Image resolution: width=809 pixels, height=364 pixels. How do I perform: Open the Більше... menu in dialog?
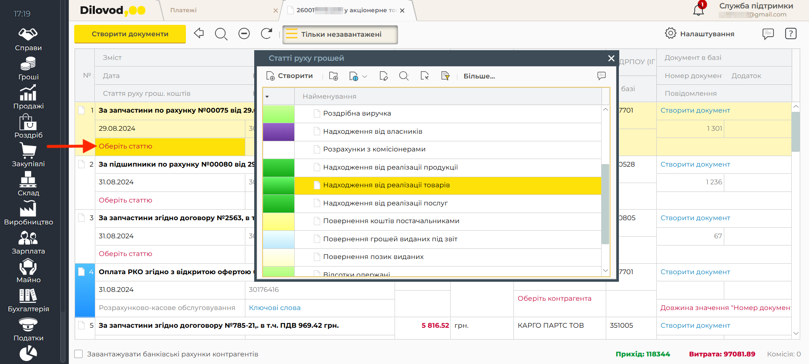tap(479, 76)
